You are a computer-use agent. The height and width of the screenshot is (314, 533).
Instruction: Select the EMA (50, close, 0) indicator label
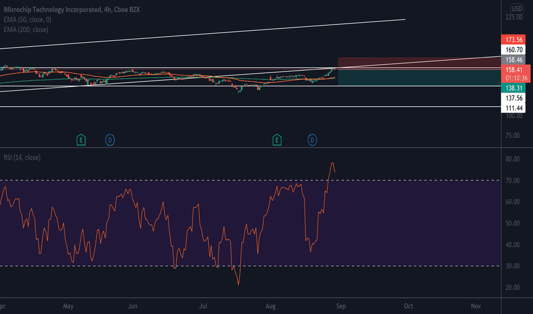(27, 19)
